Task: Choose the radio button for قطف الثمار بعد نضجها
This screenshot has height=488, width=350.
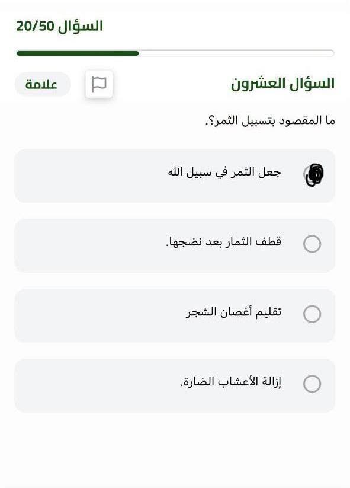Action: click(x=312, y=244)
